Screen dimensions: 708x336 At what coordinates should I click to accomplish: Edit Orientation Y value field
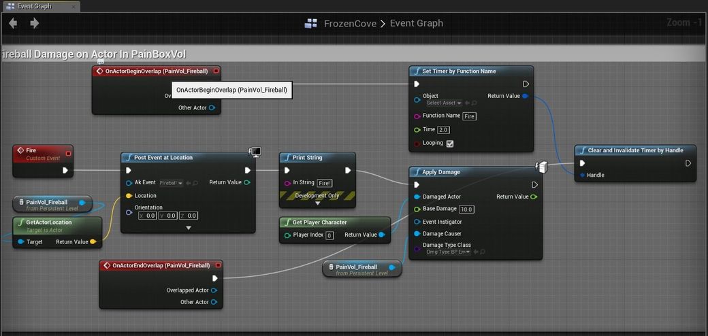coord(168,216)
